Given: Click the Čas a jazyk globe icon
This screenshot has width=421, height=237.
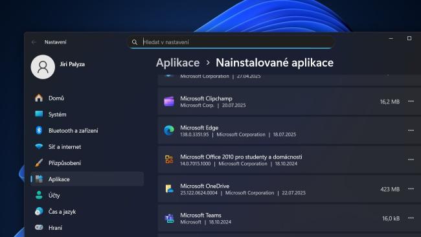Looking at the screenshot, I should click(x=39, y=212).
